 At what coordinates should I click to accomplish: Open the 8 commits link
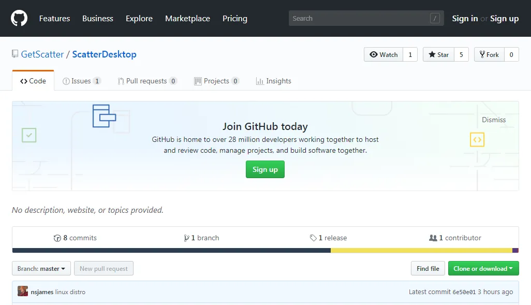coord(75,238)
